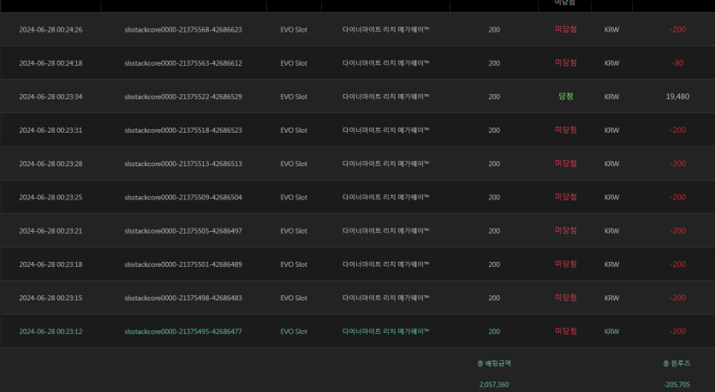Click game name in the 00:23:12 row
Image resolution: width=715 pixels, height=392 pixels.
point(386,331)
